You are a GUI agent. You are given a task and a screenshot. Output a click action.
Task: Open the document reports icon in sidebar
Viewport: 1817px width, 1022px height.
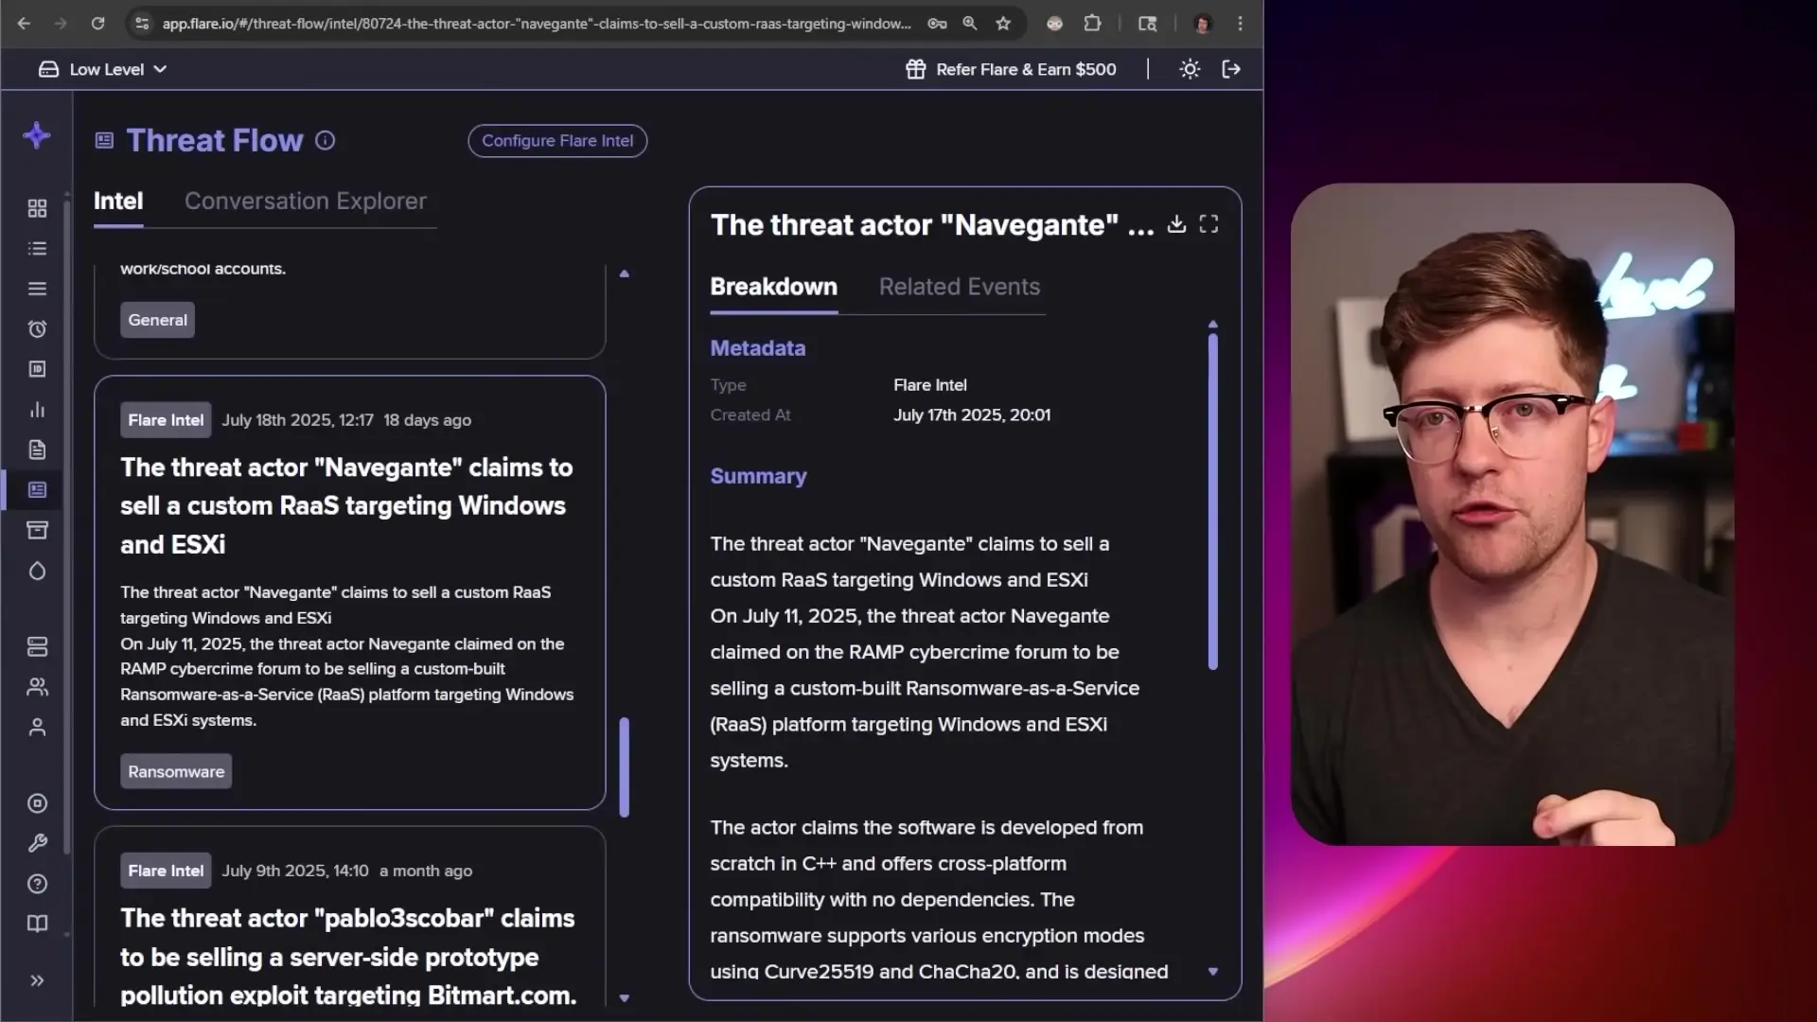point(37,449)
